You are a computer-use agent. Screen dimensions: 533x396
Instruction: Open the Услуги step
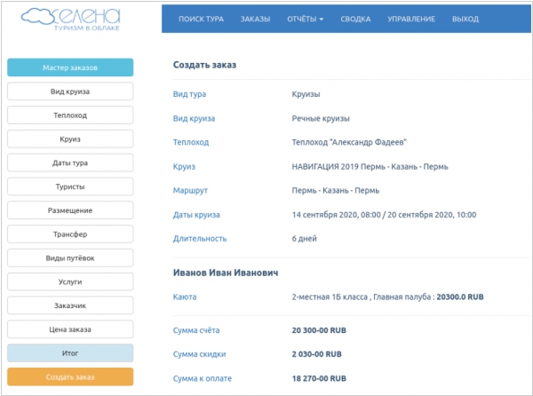70,281
